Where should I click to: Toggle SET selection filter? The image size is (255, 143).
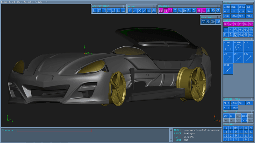[x=236, y=24]
